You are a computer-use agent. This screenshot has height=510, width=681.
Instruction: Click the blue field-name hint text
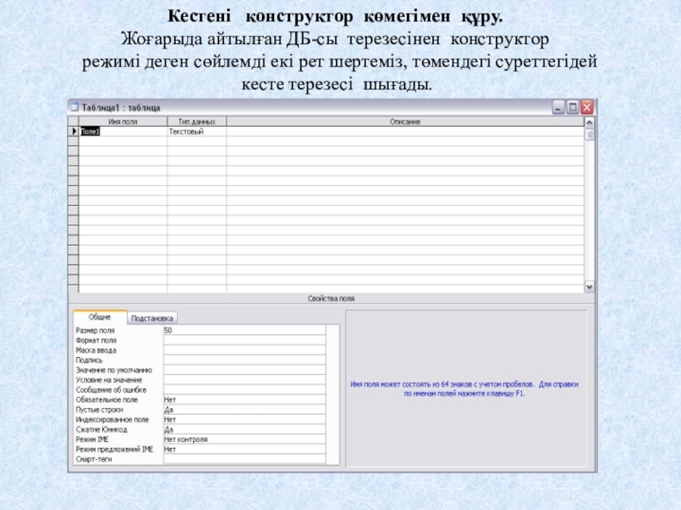[464, 389]
